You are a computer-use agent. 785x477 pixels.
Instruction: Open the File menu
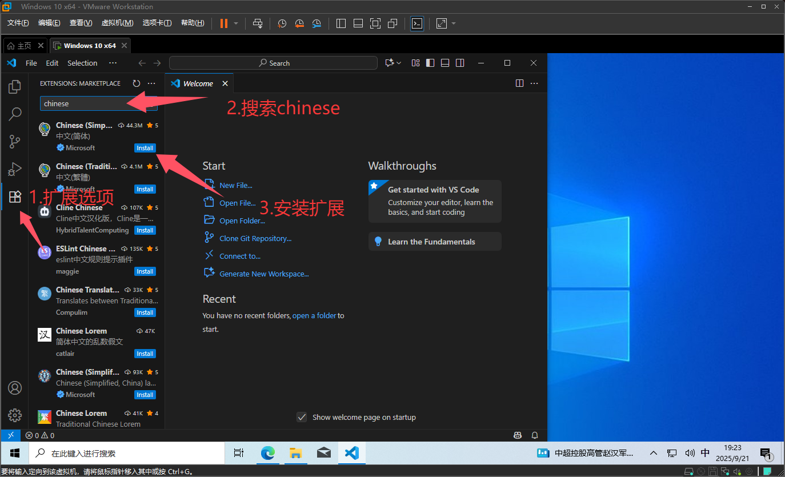(x=31, y=63)
